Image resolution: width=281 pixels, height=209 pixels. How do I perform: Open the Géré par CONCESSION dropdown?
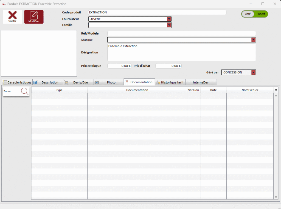tap(254, 73)
